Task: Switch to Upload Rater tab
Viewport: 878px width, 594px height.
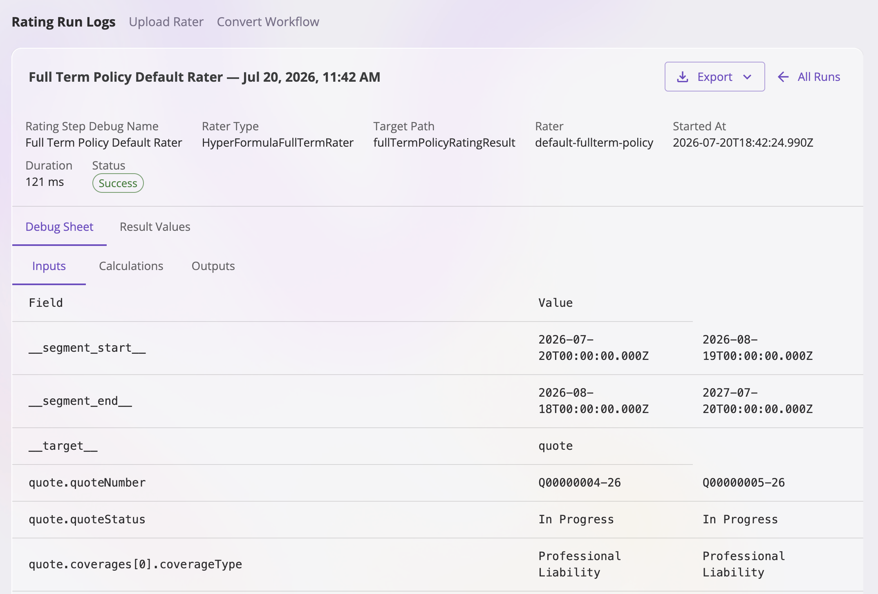Action: click(x=166, y=22)
